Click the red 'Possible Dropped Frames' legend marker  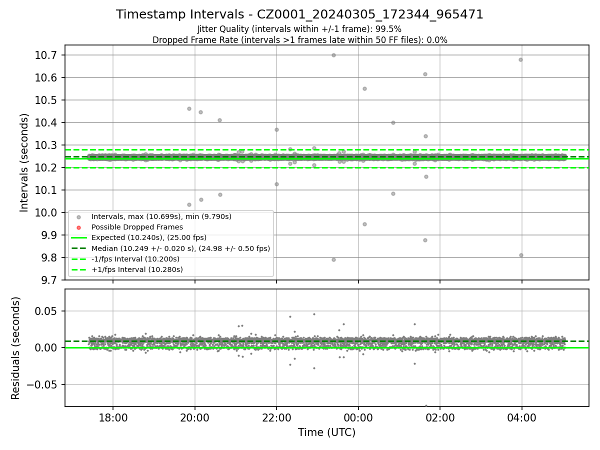pos(78,227)
